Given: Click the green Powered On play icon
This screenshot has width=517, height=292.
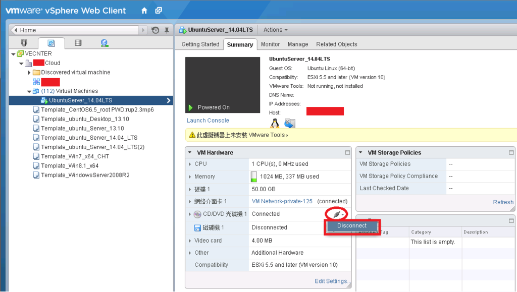Looking at the screenshot, I should (x=190, y=107).
